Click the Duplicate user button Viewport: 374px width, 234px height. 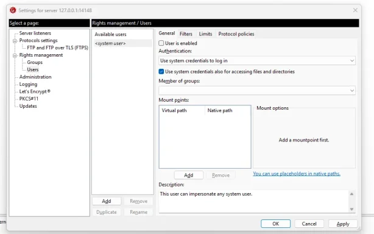pos(107,212)
